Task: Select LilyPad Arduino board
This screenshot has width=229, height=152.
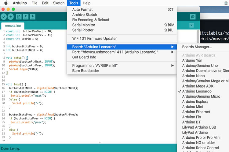Action: point(203,132)
